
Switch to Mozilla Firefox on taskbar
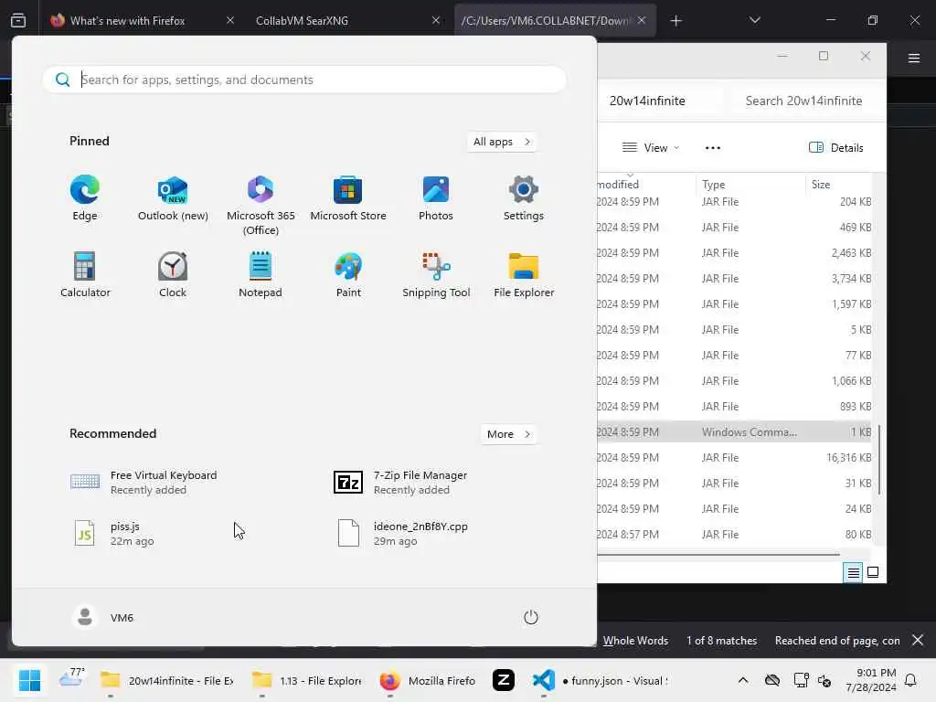point(428,680)
